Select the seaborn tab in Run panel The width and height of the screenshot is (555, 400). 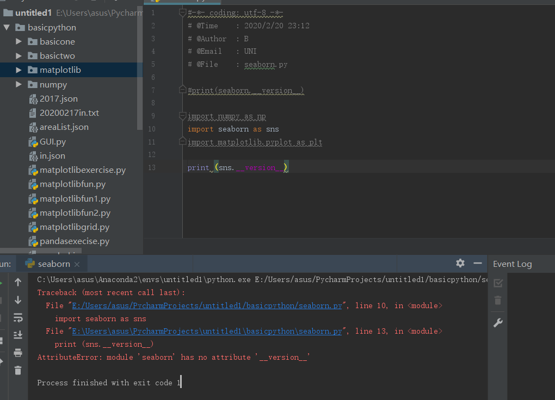(52, 264)
